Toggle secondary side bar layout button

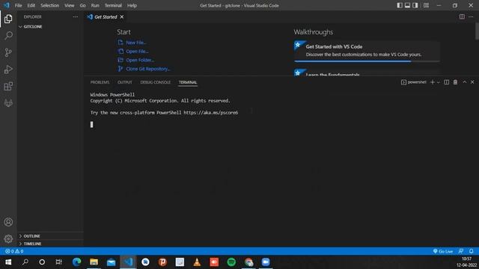pyautogui.click(x=415, y=5)
